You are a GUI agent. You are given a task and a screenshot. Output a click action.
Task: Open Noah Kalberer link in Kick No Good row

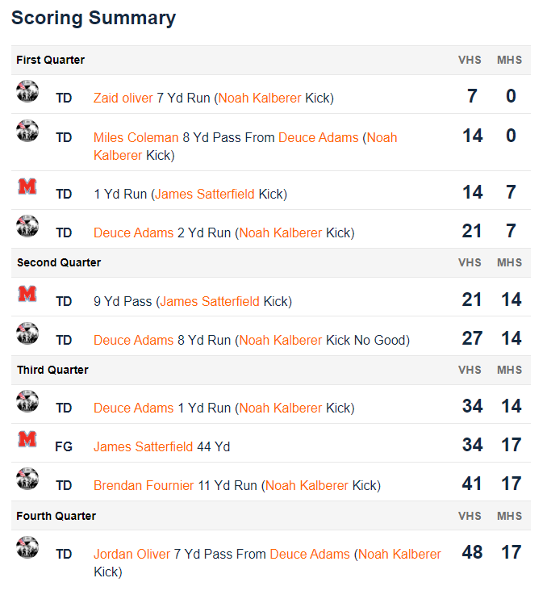tap(281, 340)
